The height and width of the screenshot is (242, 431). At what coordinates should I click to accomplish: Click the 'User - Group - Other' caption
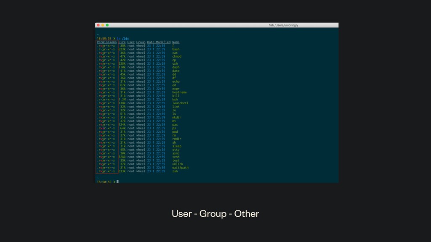[215, 214]
